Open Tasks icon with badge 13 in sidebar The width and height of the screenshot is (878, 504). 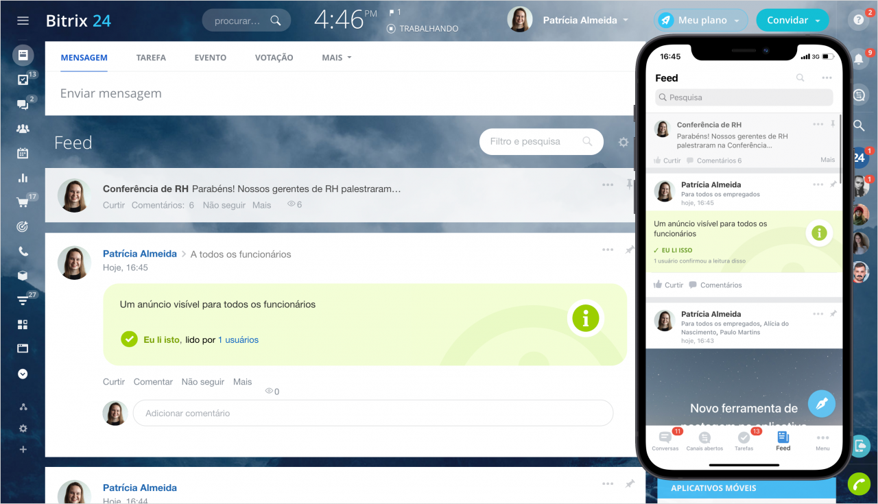point(23,80)
